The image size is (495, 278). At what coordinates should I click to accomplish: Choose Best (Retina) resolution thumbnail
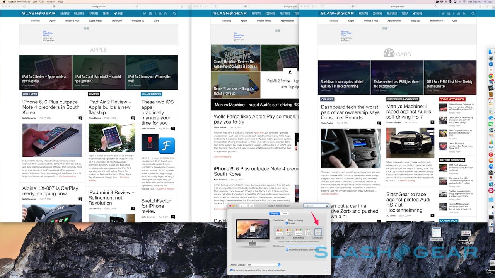point(298,232)
